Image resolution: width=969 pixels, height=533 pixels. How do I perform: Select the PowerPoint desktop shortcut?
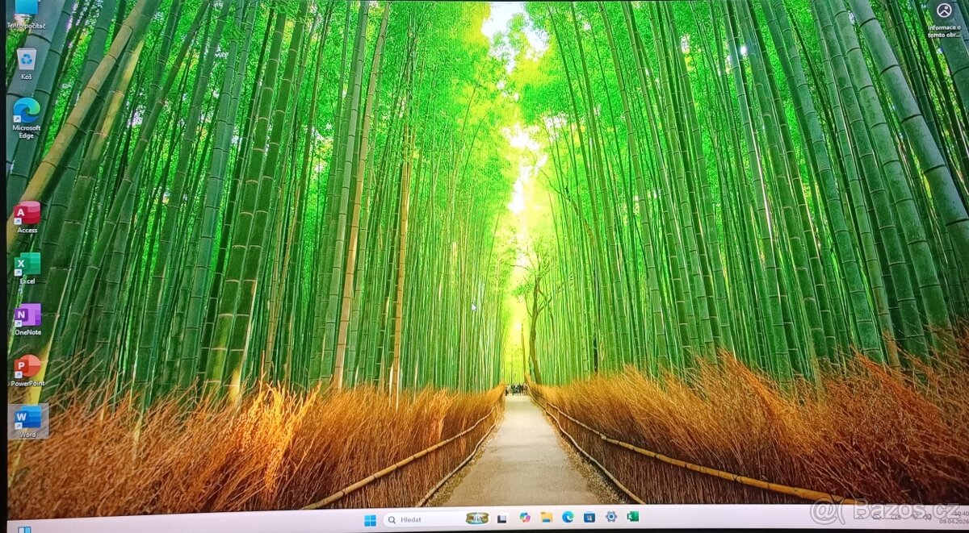(27, 367)
